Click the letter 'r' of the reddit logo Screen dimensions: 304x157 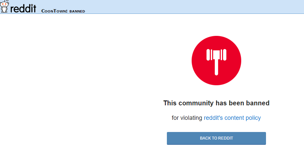point(12,9)
